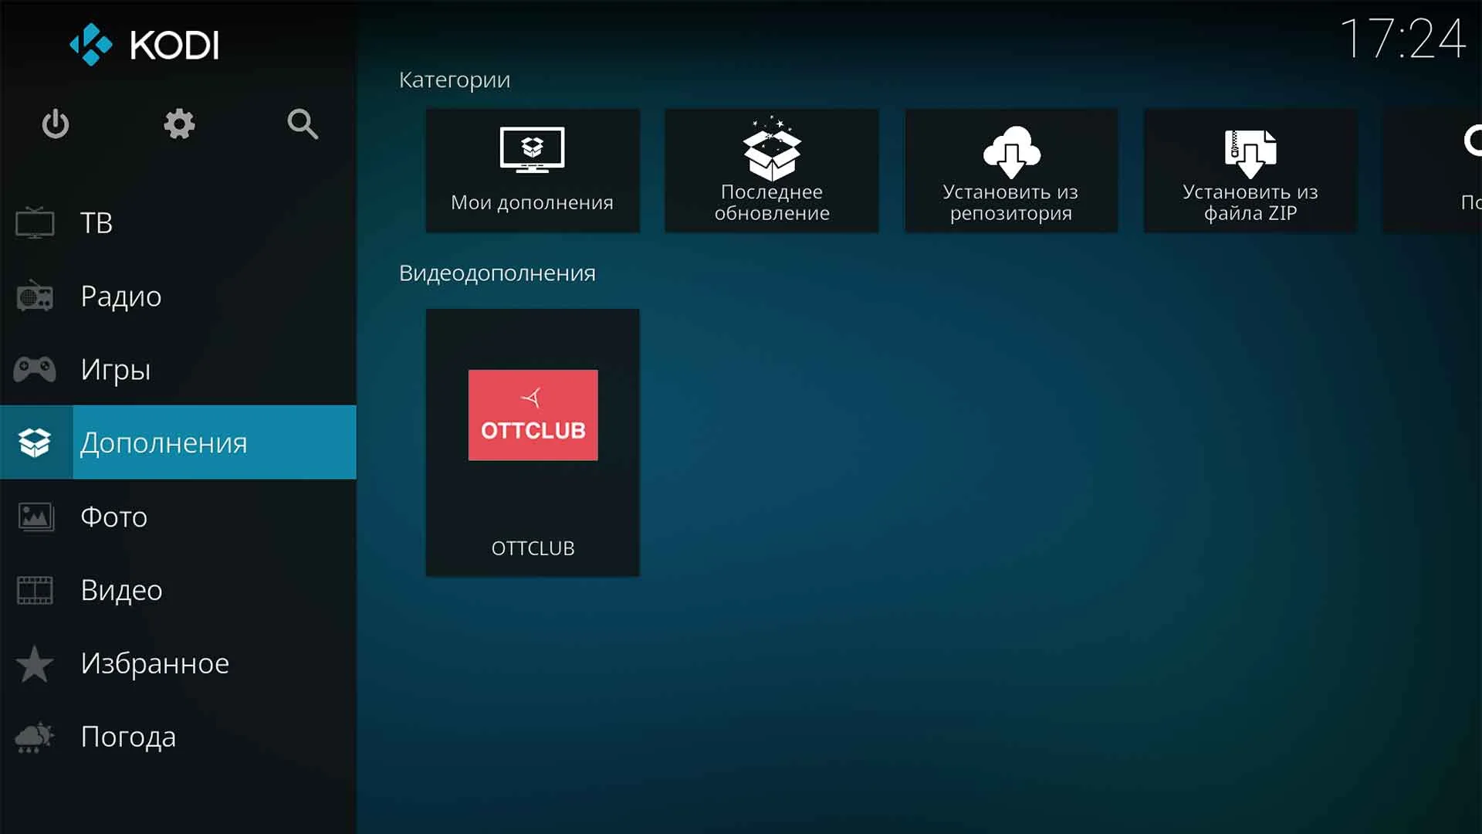
Task: Click the add-ons box icon in sidebar
Action: pyautogui.click(x=34, y=442)
